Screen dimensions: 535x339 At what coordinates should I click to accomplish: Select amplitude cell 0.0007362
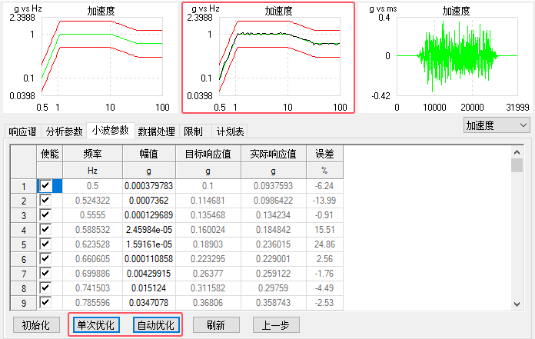pos(149,200)
